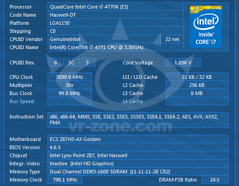Click the dimmed 'Bus Speed' label
The height and width of the screenshot is (186, 239).
click(22, 101)
